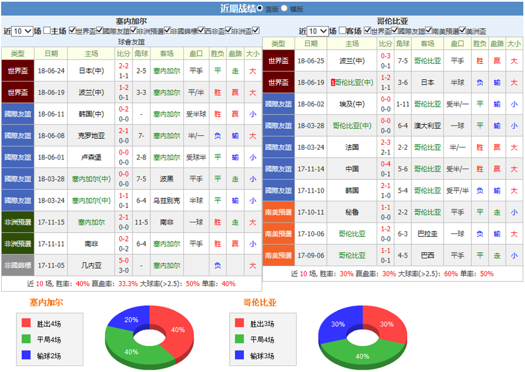Open the 乌兹别克 team link

pos(167,201)
